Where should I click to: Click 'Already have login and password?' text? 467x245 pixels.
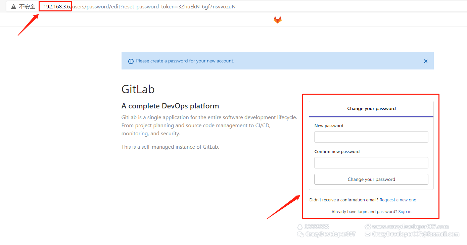(x=364, y=212)
